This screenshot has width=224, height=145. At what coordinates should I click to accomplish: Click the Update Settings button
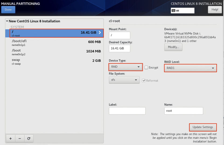click(203, 127)
